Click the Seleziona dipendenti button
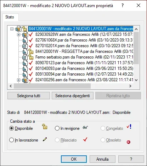The height and width of the screenshot is (166, 147). point(73,96)
